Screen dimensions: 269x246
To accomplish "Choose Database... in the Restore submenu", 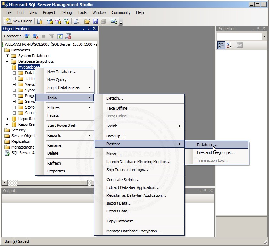I will coord(217,145).
